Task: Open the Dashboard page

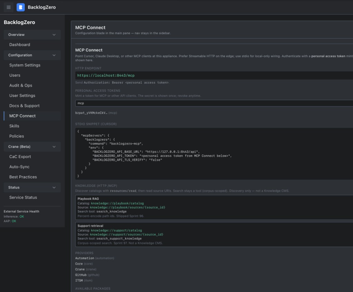Action: [32, 45]
